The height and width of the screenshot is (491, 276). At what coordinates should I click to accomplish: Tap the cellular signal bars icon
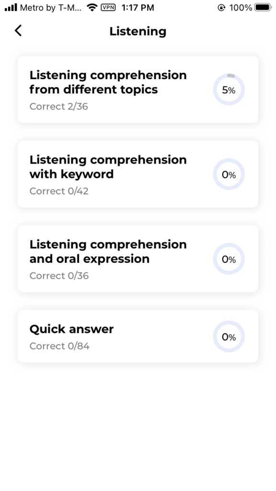tap(11, 7)
